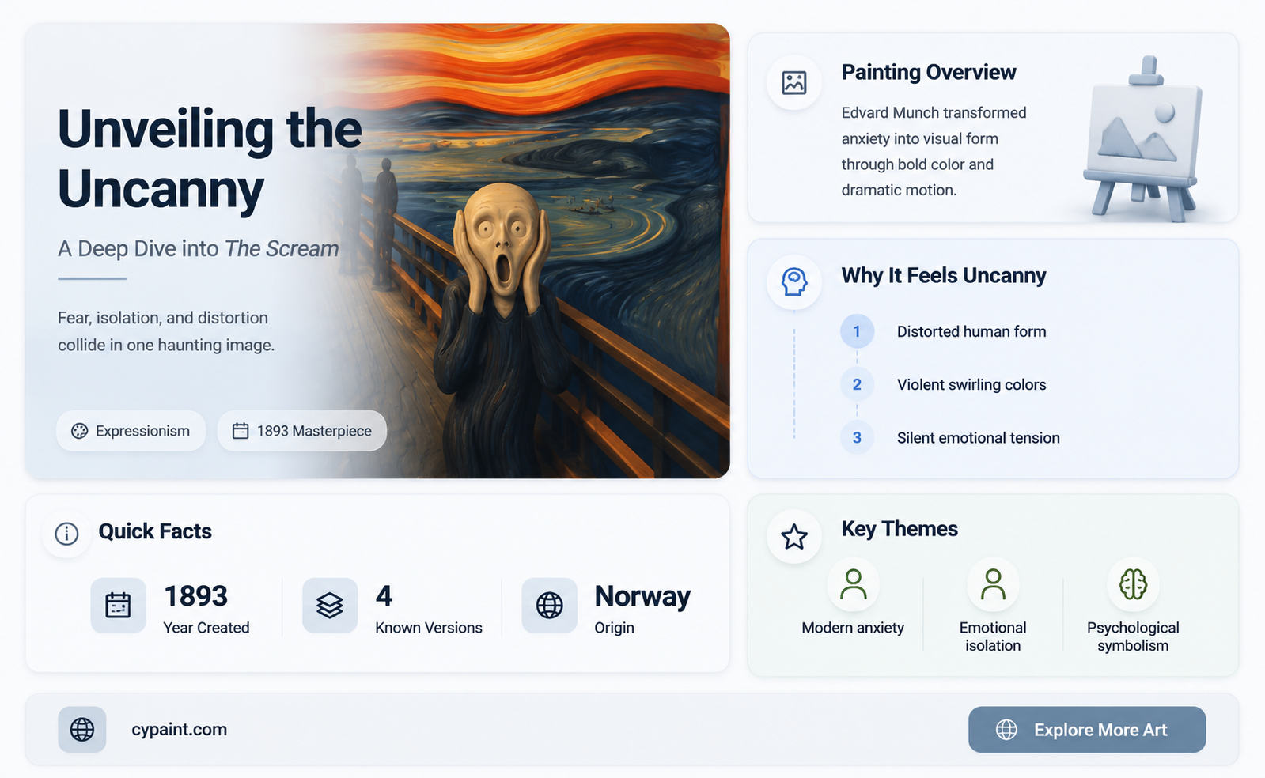Select the 1893 Masterpiece tag chip
The width and height of the screenshot is (1265, 778).
pyautogui.click(x=302, y=431)
